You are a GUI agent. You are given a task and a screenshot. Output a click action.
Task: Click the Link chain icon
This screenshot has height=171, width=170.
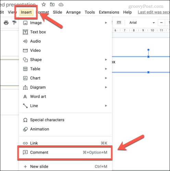pos(25,143)
